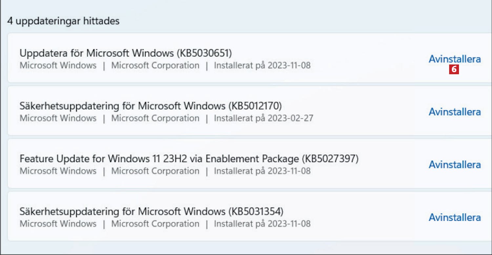Click the 'Microsoft Windows' label under KB5031354
This screenshot has width=492, height=255.
58,224
